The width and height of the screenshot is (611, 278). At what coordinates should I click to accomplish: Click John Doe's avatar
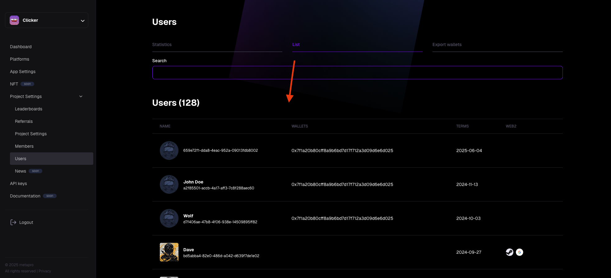169,184
